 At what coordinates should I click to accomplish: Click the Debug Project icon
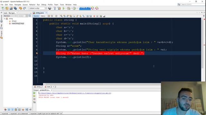tap(69, 8)
